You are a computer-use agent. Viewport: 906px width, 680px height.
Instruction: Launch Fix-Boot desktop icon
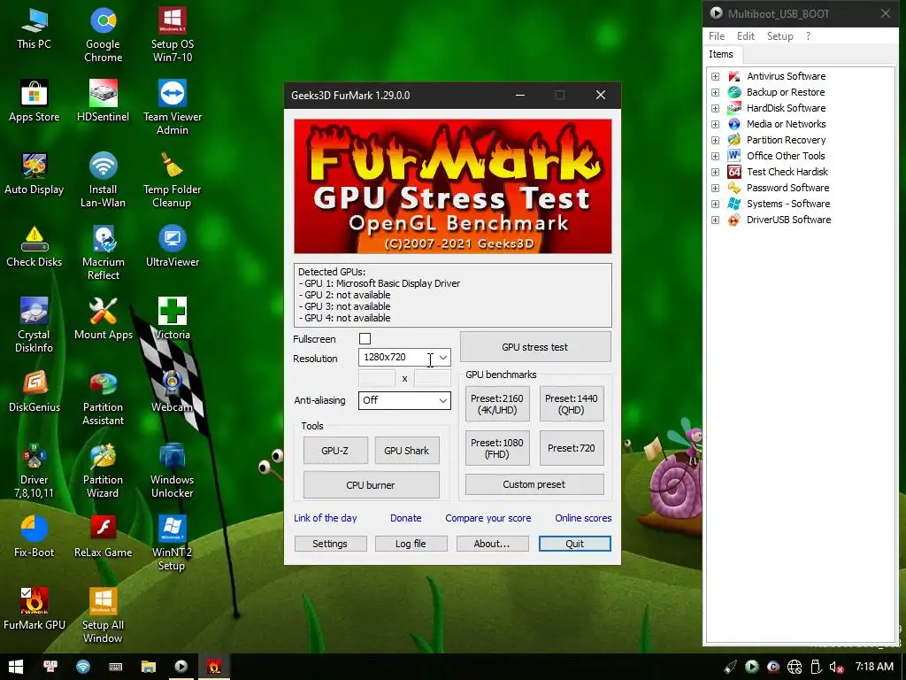click(x=35, y=537)
